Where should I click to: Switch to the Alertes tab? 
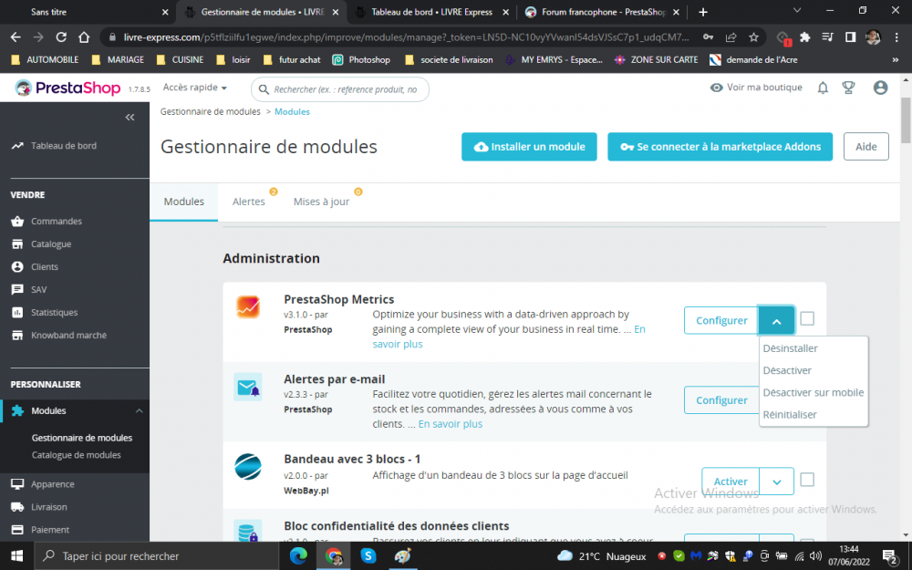point(249,202)
